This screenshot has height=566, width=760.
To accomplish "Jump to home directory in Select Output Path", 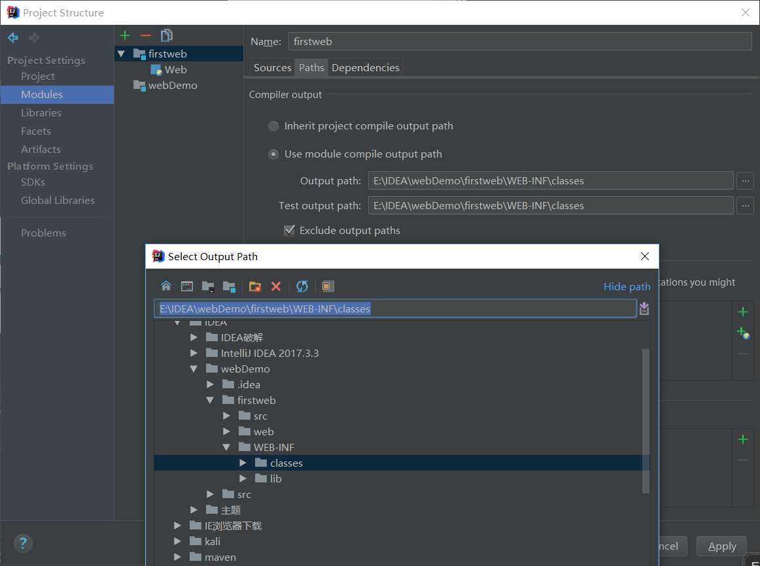I will 165,286.
